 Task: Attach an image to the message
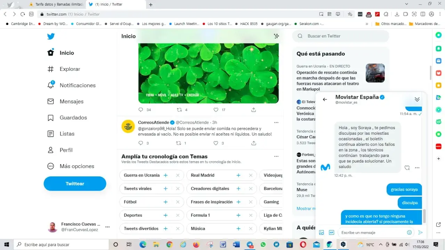tap(322, 233)
